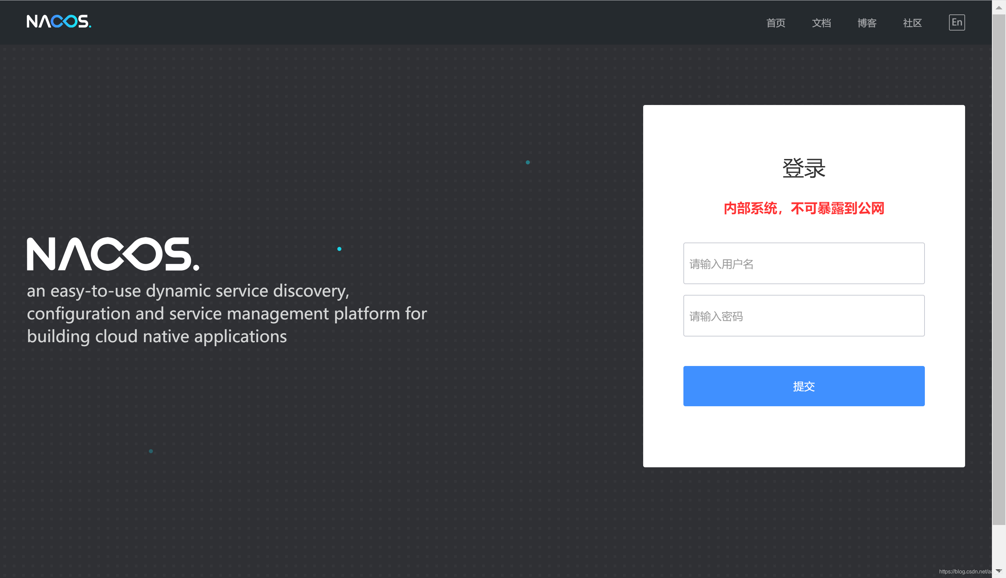Image resolution: width=1006 pixels, height=578 pixels.
Task: Click the blog.csdn.net watermark link
Action: tap(964, 571)
